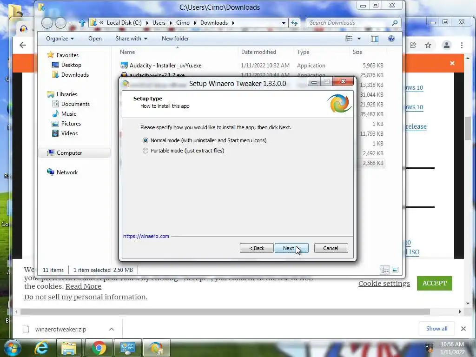Click the Back button in setup
The height and width of the screenshot is (357, 476).
pos(257,248)
